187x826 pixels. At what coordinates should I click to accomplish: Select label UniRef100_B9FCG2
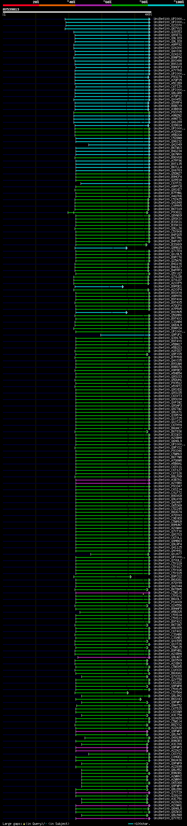click(x=167, y=577)
